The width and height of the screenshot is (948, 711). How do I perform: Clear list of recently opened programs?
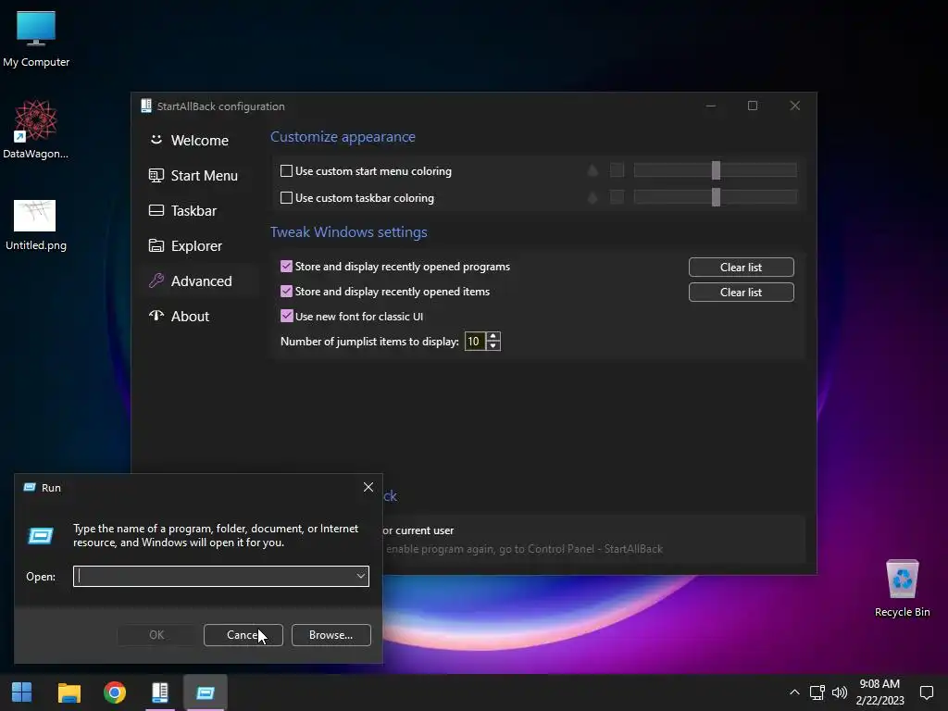click(742, 268)
